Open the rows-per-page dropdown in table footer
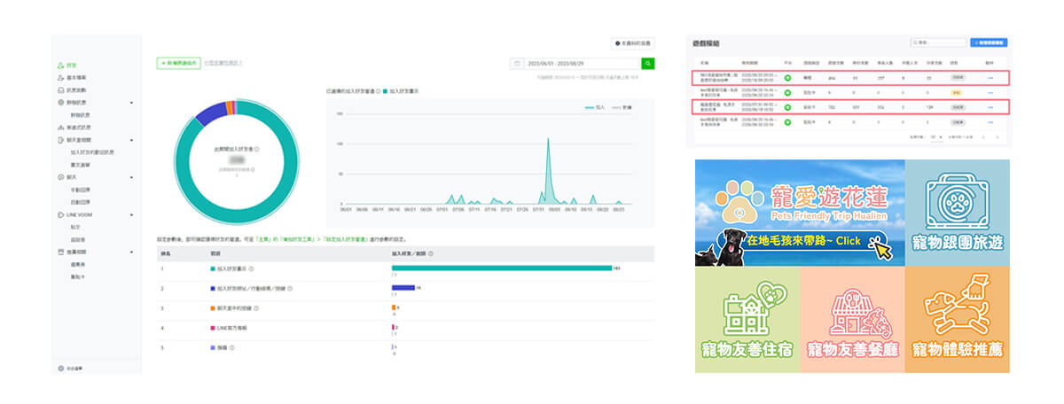The image size is (1064, 404). click(935, 137)
